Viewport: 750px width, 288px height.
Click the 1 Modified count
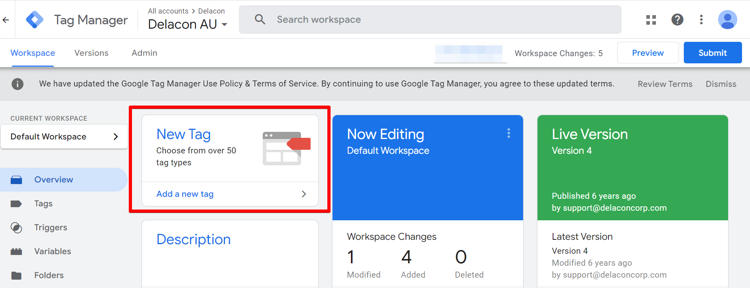[x=364, y=263]
